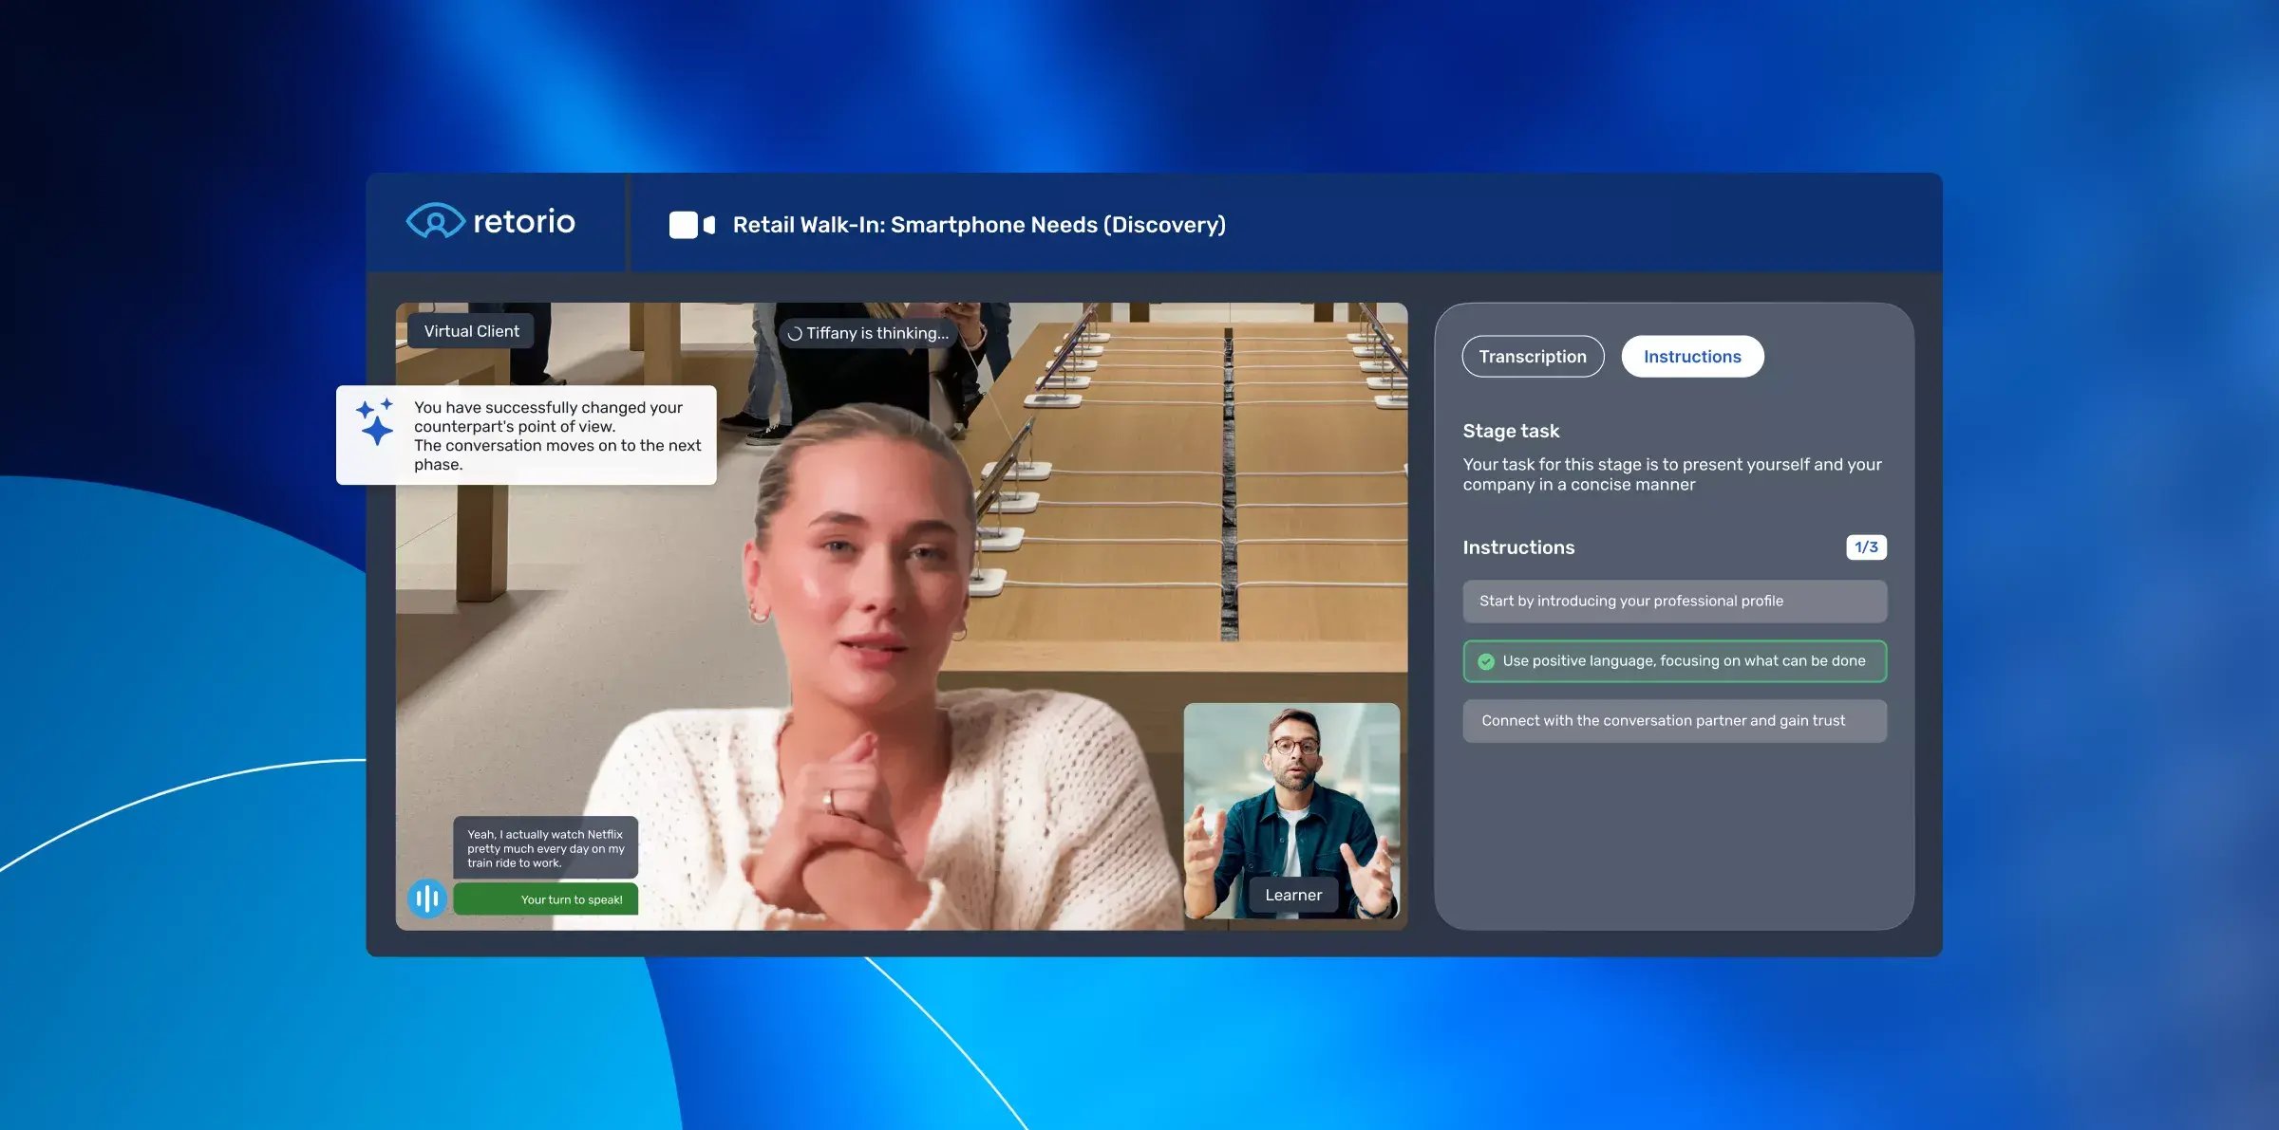The height and width of the screenshot is (1130, 2279).
Task: Click the Learner name label
Action: click(1292, 894)
